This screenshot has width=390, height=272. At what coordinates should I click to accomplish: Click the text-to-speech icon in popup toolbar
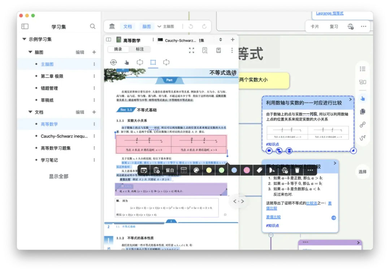click(272, 170)
